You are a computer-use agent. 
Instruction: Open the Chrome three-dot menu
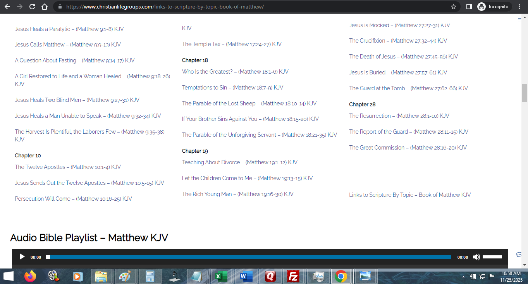520,7
